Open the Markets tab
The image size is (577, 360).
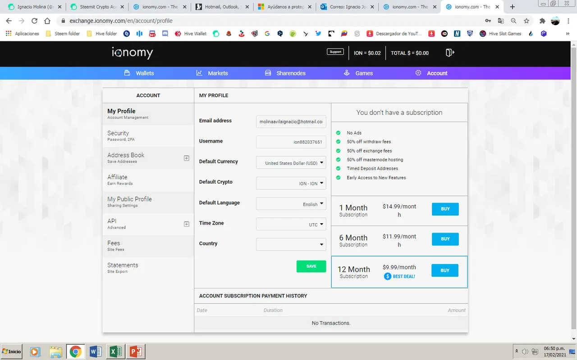(x=212, y=73)
